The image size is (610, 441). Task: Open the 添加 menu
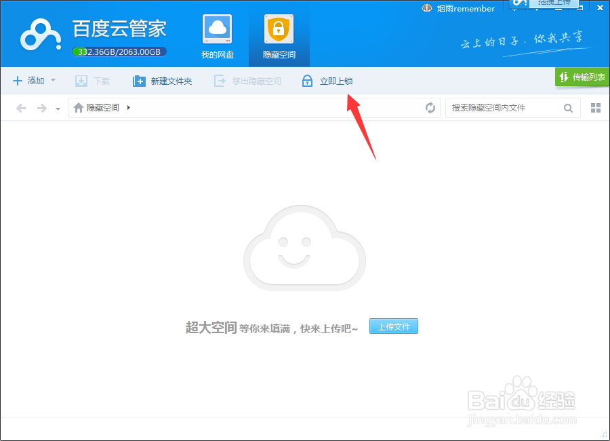pos(35,81)
